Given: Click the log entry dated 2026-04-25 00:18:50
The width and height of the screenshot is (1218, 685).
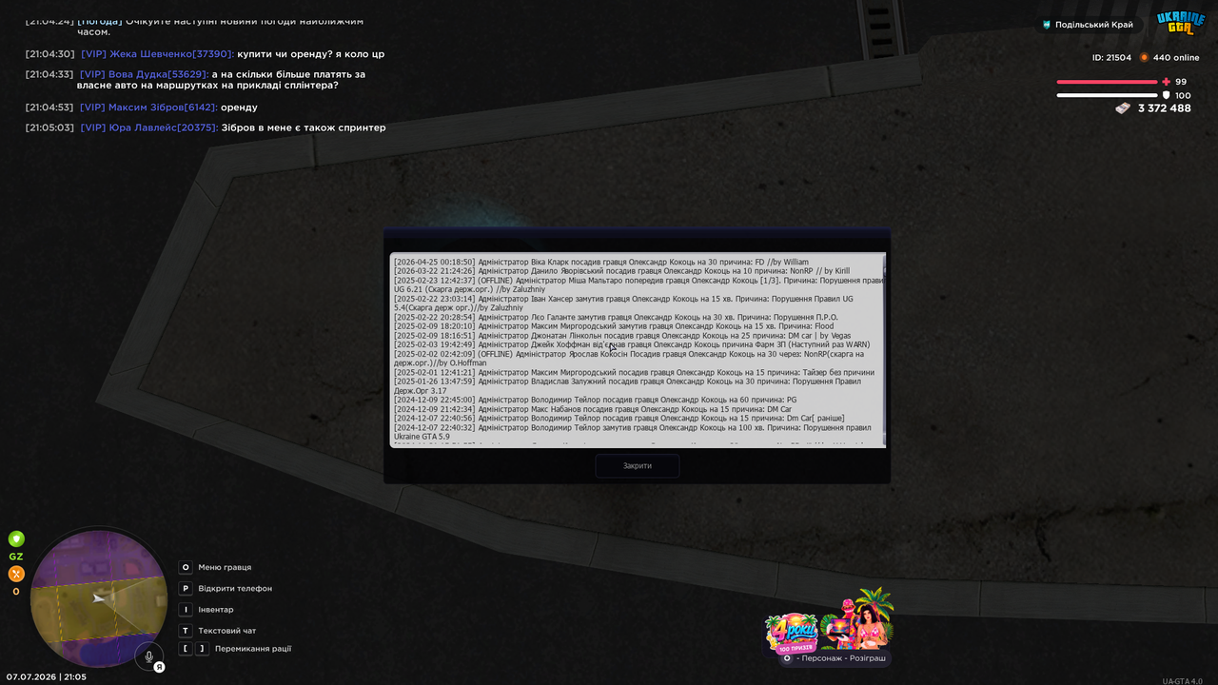Looking at the screenshot, I should (x=601, y=262).
